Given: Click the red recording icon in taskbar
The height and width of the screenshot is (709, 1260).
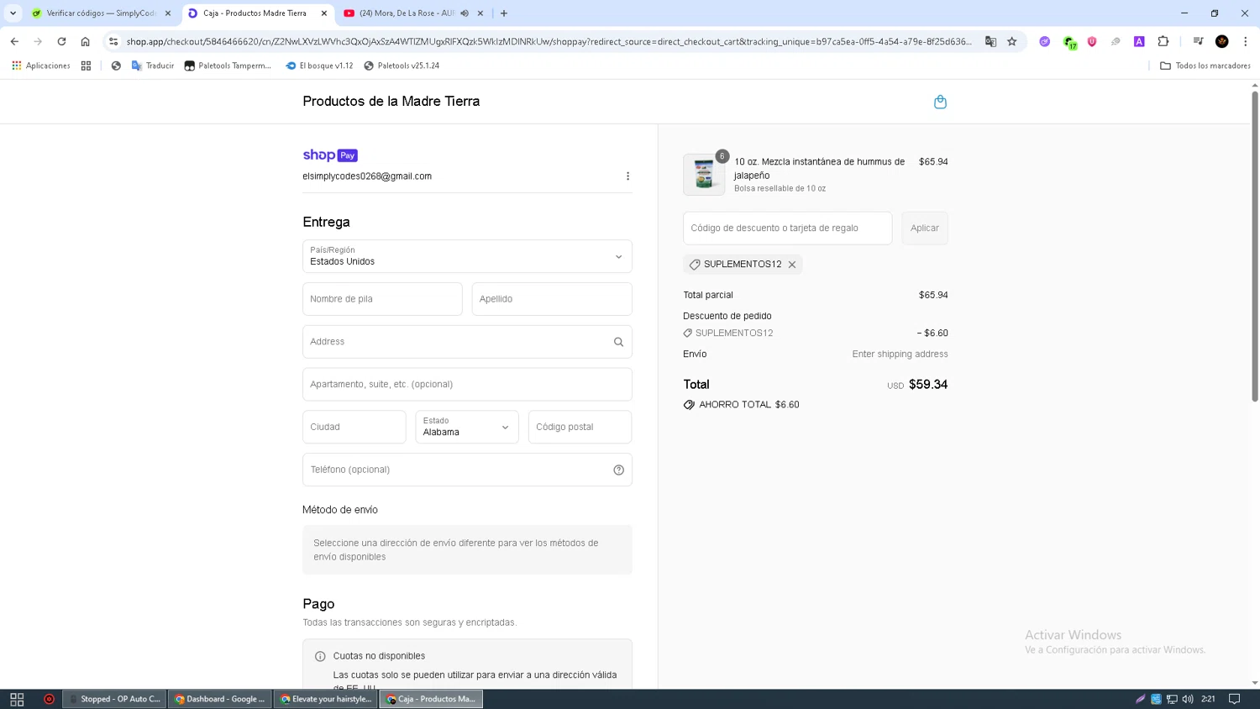Looking at the screenshot, I should pos(49,699).
